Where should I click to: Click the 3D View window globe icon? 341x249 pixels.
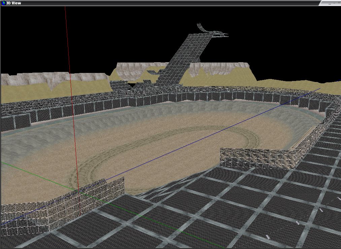pyautogui.click(x=3, y=3)
